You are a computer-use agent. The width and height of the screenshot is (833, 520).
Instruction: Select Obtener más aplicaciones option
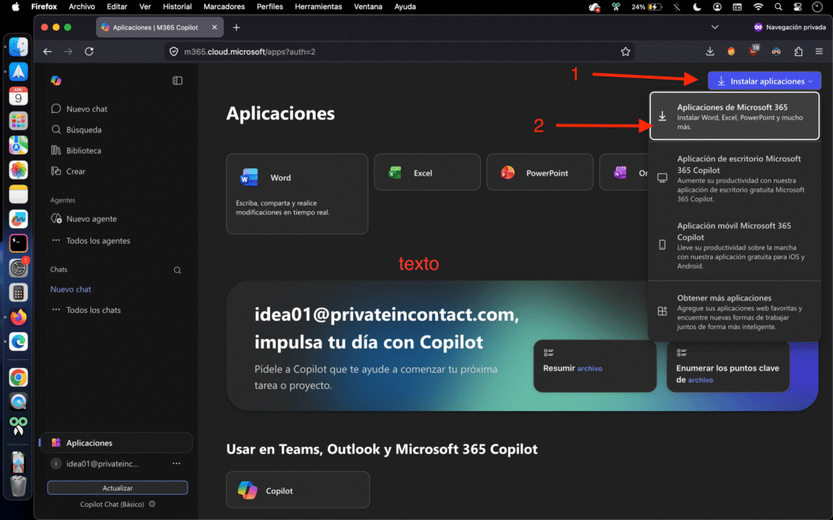coord(734,312)
